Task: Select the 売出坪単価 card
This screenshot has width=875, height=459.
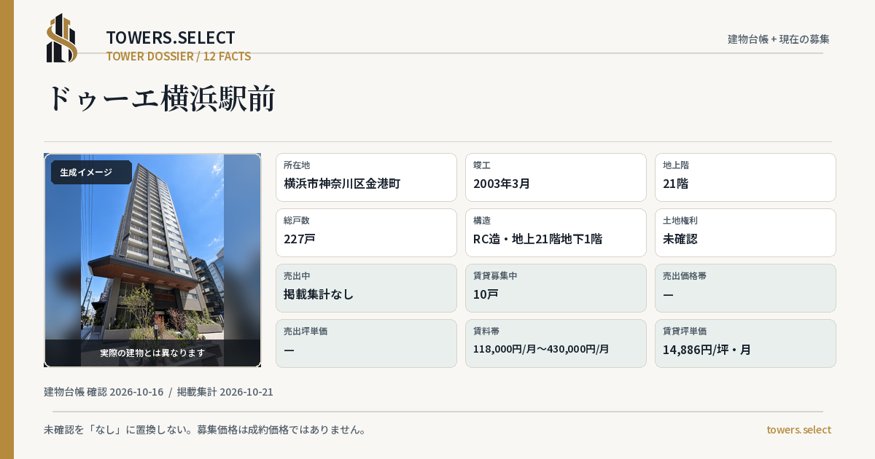Action: 366,343
